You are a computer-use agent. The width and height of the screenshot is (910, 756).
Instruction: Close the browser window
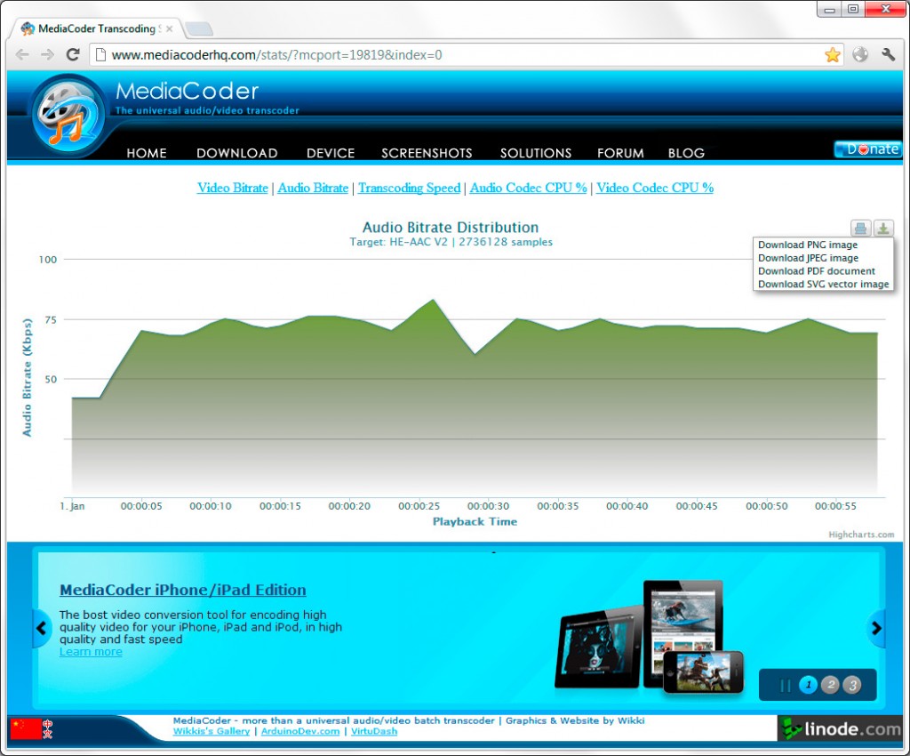point(886,9)
